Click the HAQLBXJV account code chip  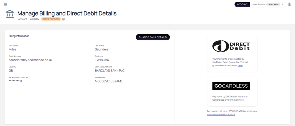click(x=274, y=4)
